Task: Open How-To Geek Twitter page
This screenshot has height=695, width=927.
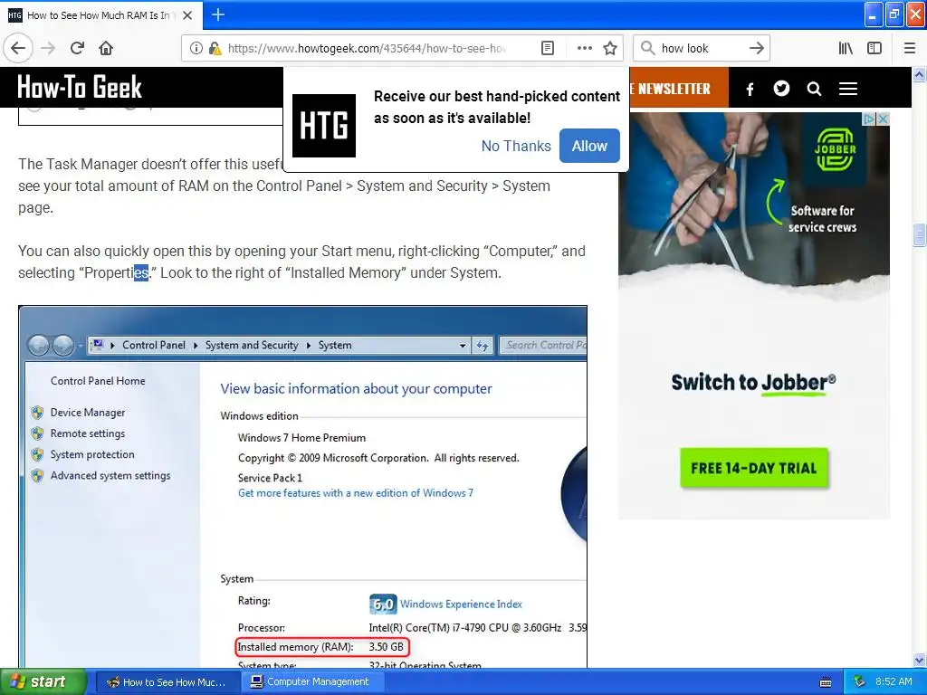Action: point(781,89)
